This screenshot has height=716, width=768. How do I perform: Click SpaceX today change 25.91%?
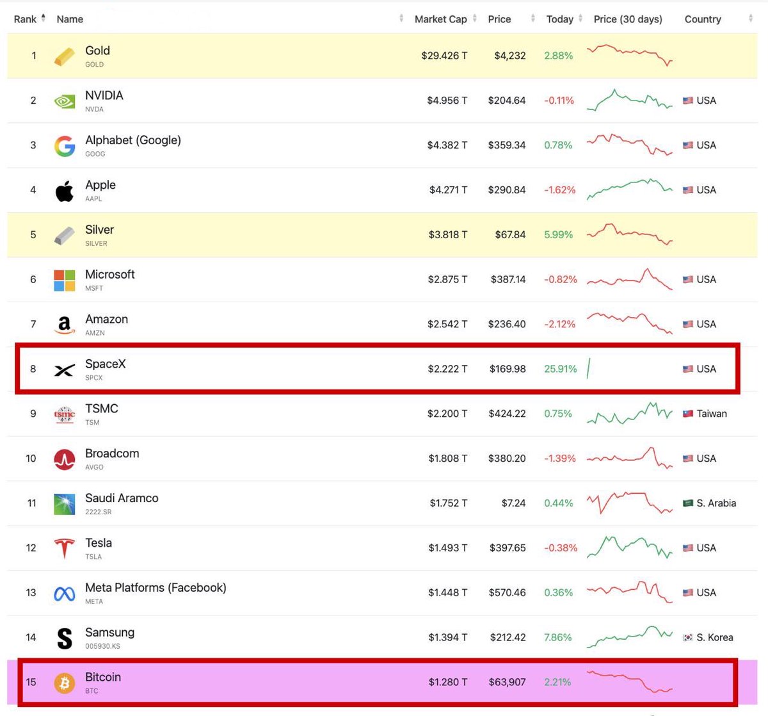coord(561,369)
